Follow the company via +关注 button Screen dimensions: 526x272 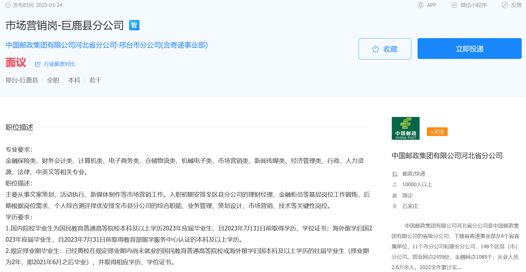[x=437, y=132]
